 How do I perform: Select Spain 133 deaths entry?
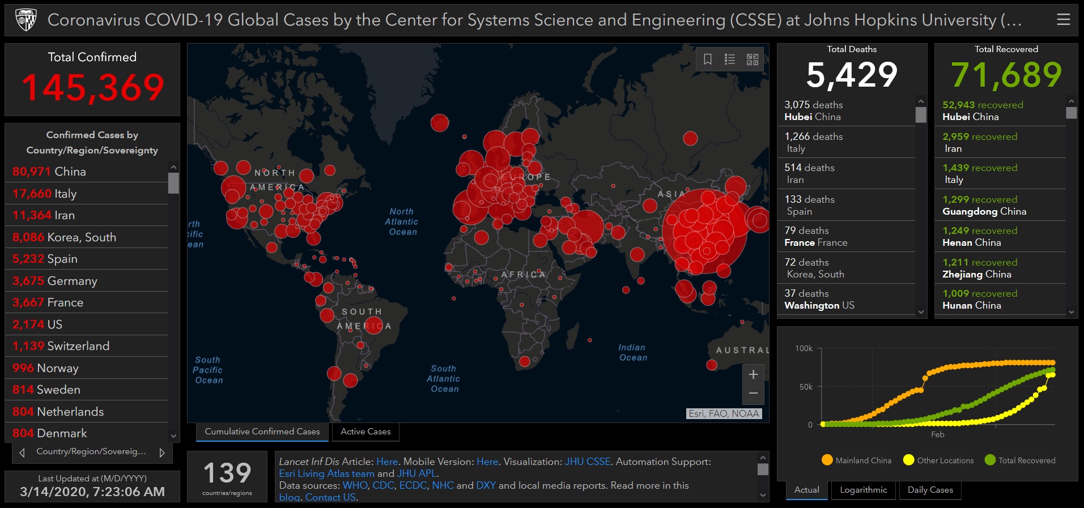tap(847, 205)
